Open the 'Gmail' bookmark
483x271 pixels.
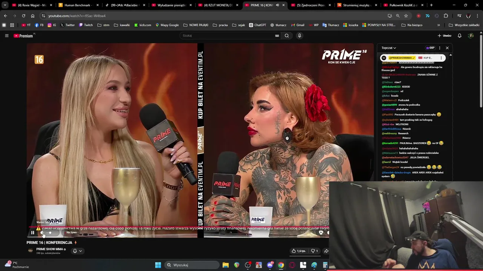298,25
